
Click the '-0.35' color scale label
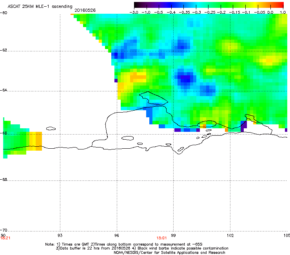point(184,13)
